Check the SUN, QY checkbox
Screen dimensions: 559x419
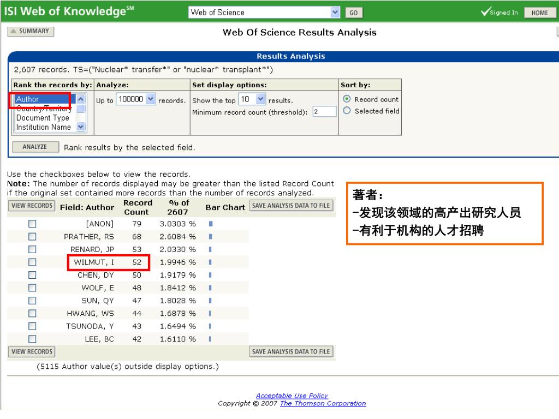(x=32, y=301)
